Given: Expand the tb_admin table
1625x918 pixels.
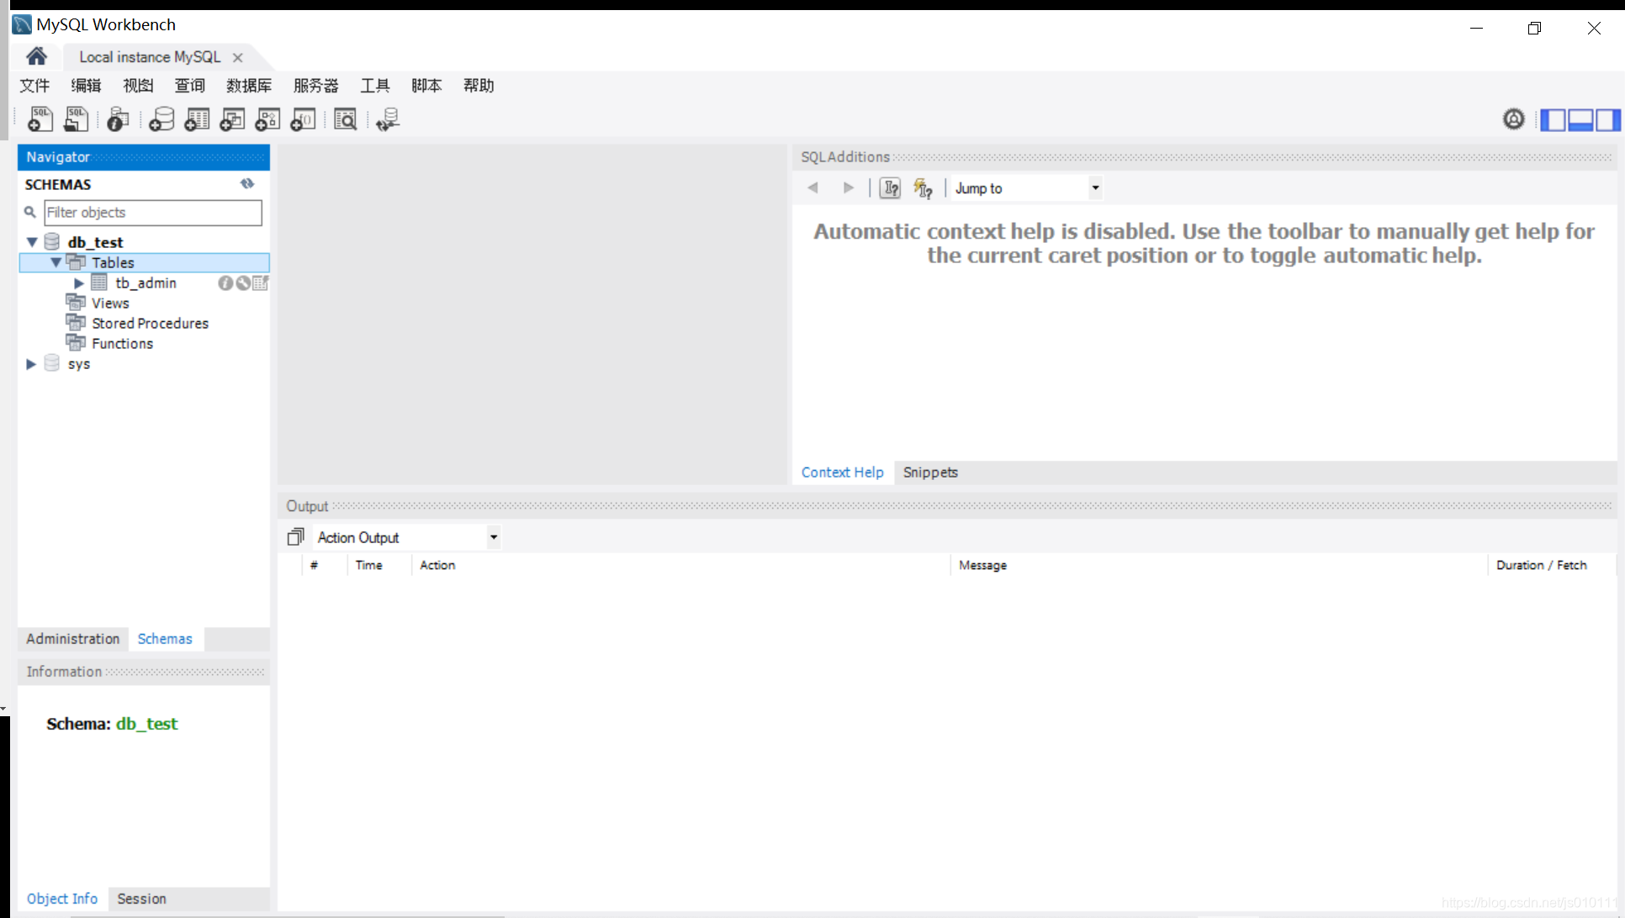Looking at the screenshot, I should tap(78, 283).
